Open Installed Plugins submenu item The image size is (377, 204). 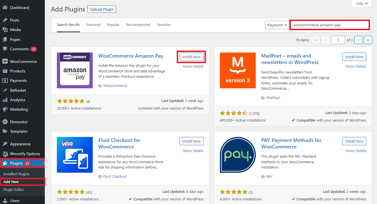[16, 174]
